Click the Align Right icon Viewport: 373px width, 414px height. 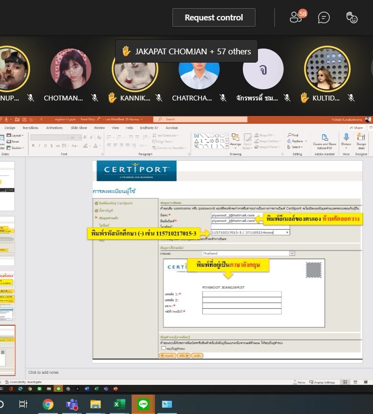[x=121, y=145]
